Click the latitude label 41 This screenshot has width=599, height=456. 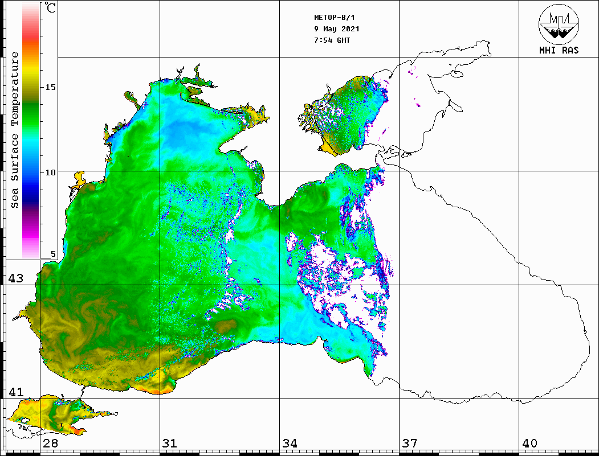point(16,392)
